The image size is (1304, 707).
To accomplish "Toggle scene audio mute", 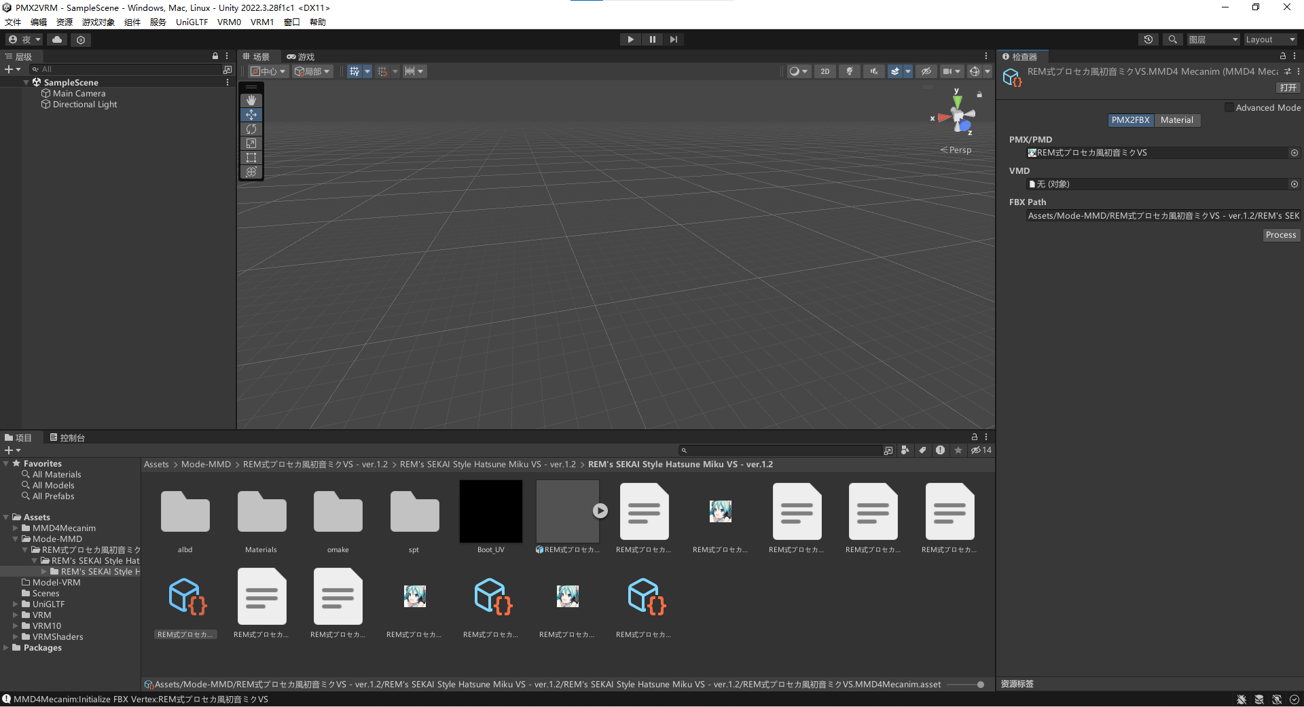I will pyautogui.click(x=873, y=71).
